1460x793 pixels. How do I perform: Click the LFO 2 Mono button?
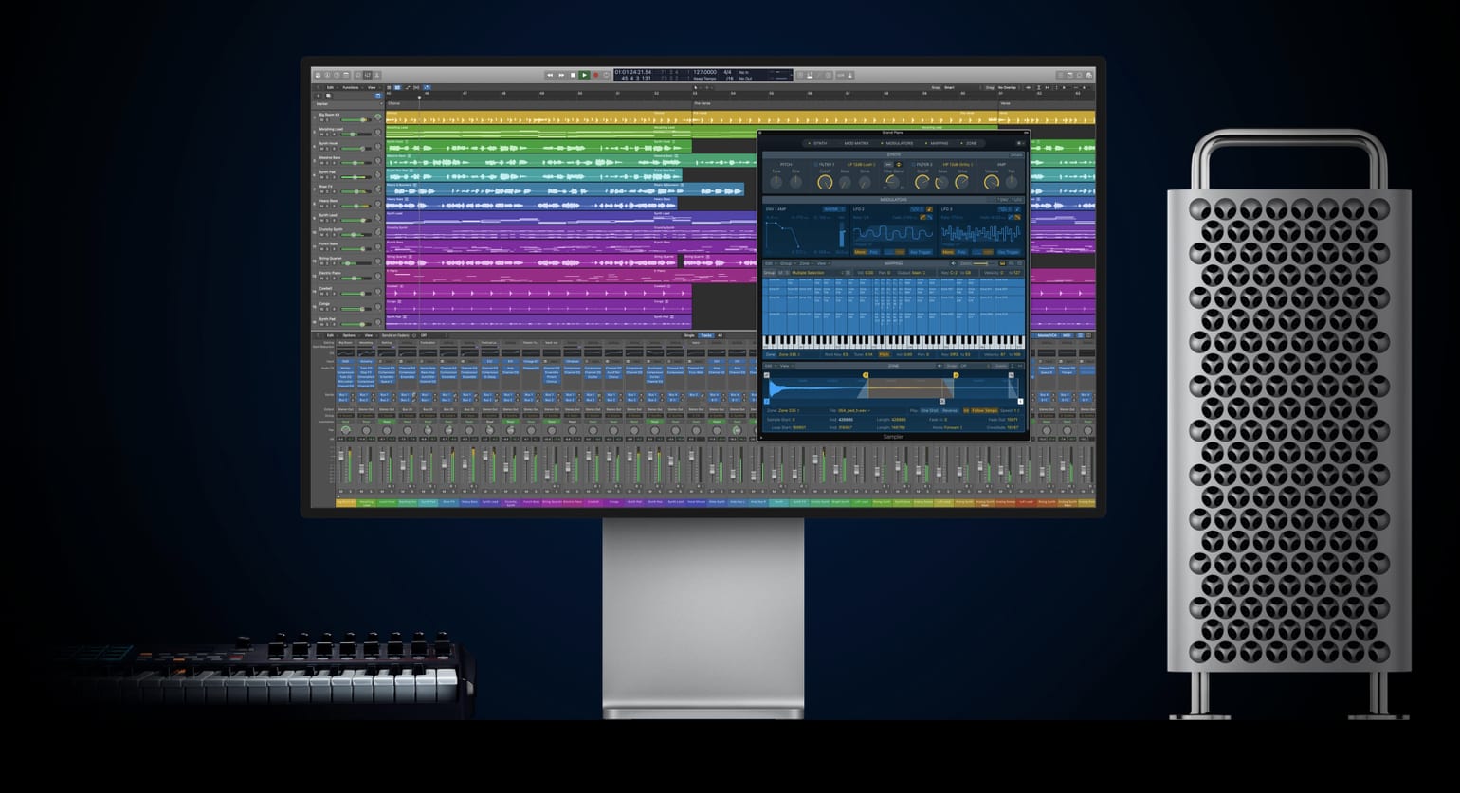pyautogui.click(x=860, y=252)
